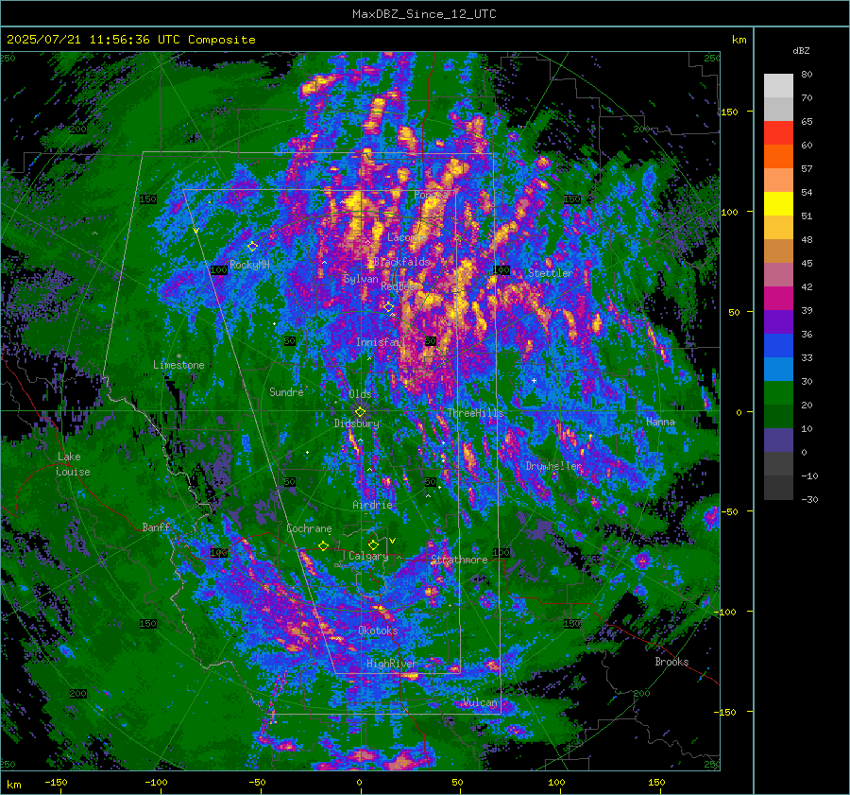Click the diamond marker next to RedDeer
Viewport: 850px width, 795px height.
[389, 307]
